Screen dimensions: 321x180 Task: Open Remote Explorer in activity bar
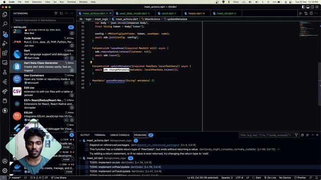(5, 62)
